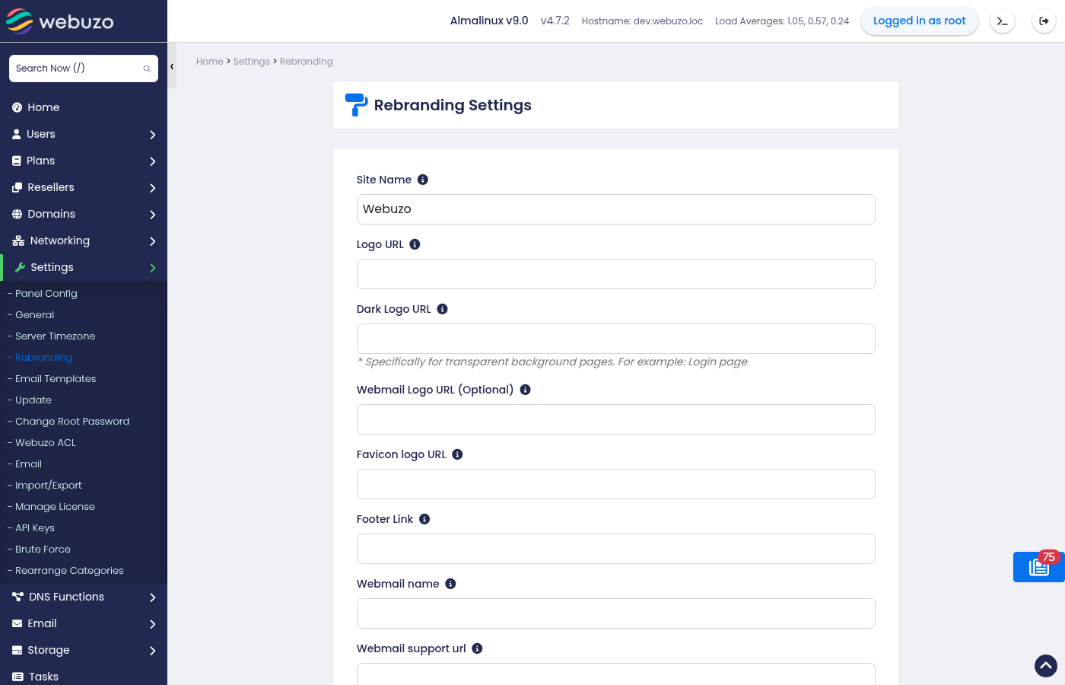Click the Search Now box
1065x685 pixels.
pos(84,68)
